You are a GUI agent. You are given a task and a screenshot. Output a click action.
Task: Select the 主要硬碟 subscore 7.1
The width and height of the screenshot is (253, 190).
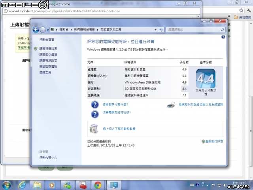click(184, 95)
